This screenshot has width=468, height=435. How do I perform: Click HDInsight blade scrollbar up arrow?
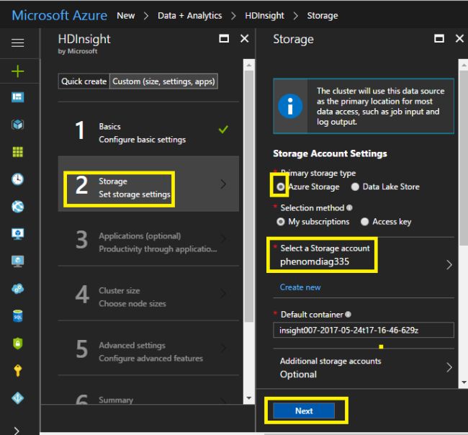248,65
